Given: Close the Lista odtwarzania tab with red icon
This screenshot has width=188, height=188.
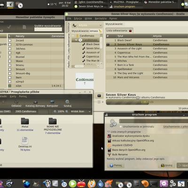Looking at the screenshot, I should (130, 31).
